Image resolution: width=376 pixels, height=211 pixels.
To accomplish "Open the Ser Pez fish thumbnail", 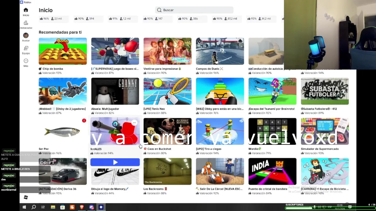I will coord(63,131).
